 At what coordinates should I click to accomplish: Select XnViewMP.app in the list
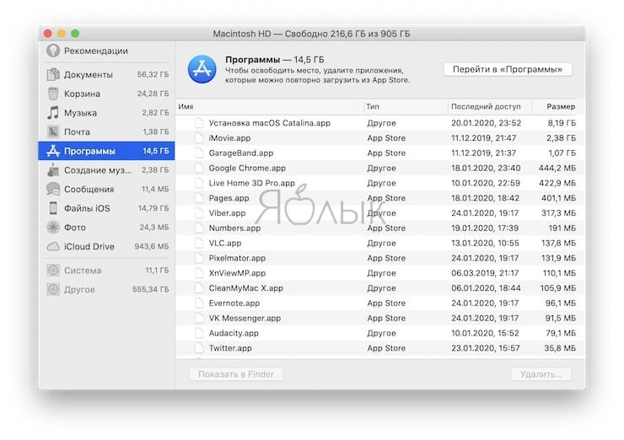point(379,273)
